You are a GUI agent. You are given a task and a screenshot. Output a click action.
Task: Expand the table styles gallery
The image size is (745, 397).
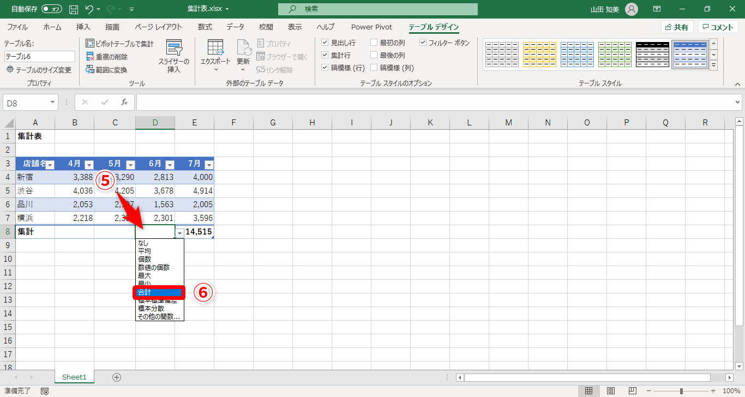click(x=713, y=65)
